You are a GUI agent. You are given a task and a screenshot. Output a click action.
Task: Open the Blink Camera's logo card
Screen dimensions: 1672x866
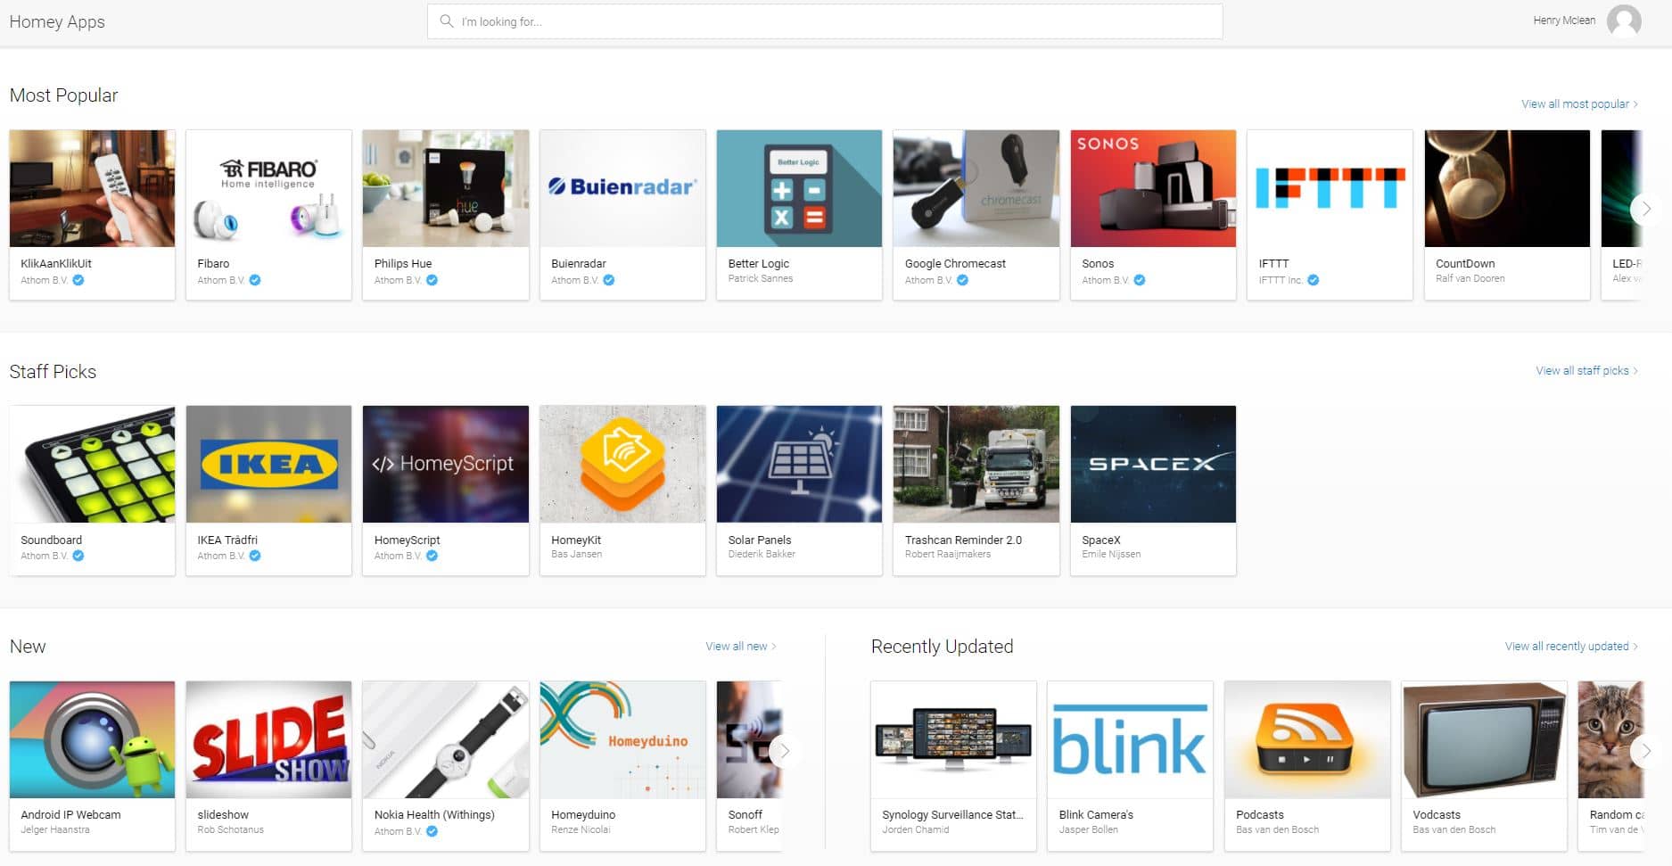[1130, 739]
